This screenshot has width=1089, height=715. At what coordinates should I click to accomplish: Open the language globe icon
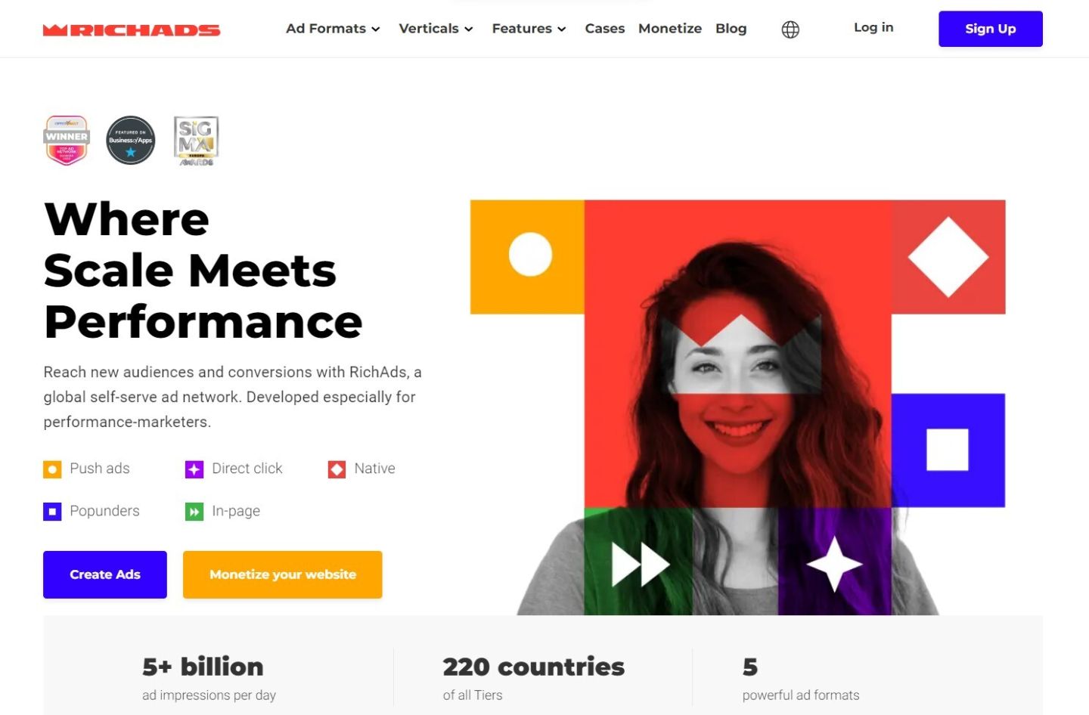[x=790, y=29]
